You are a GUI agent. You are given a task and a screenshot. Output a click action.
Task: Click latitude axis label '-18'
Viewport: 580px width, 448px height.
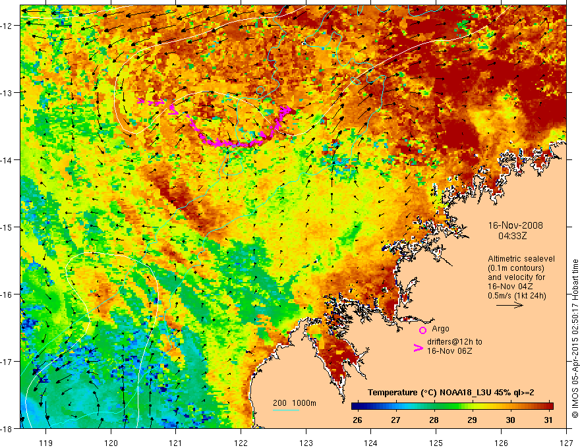click(7, 429)
